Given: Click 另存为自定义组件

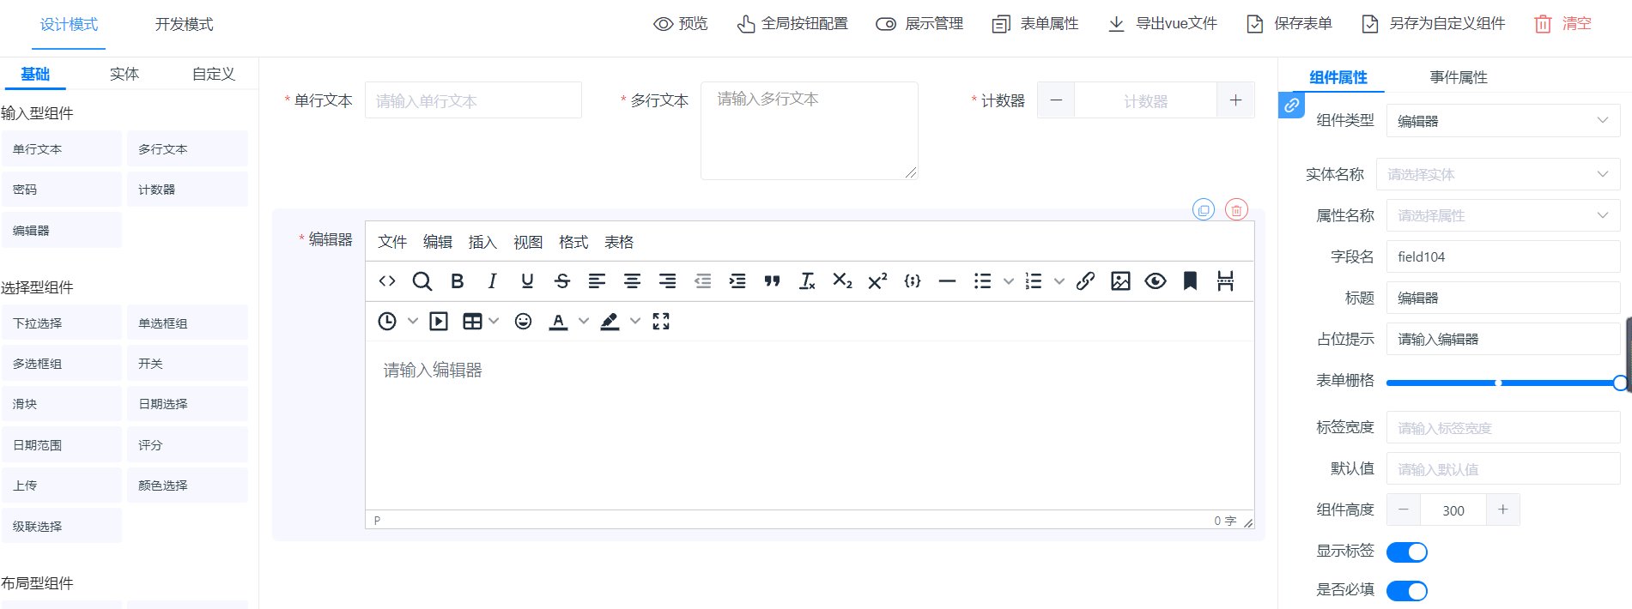Looking at the screenshot, I should pos(1434,24).
